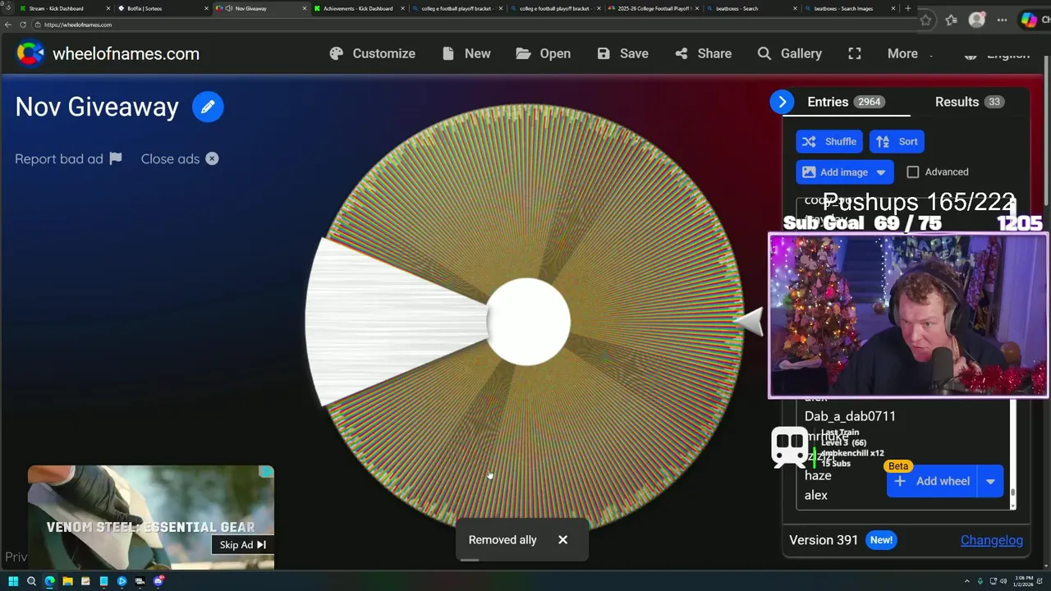Click the Add wheel button
Viewport: 1051px width, 591px height.
932,481
